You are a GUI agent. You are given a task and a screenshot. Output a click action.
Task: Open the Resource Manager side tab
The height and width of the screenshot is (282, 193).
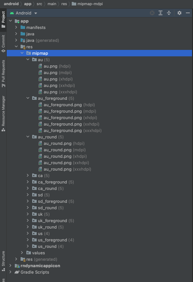click(x=3, y=114)
